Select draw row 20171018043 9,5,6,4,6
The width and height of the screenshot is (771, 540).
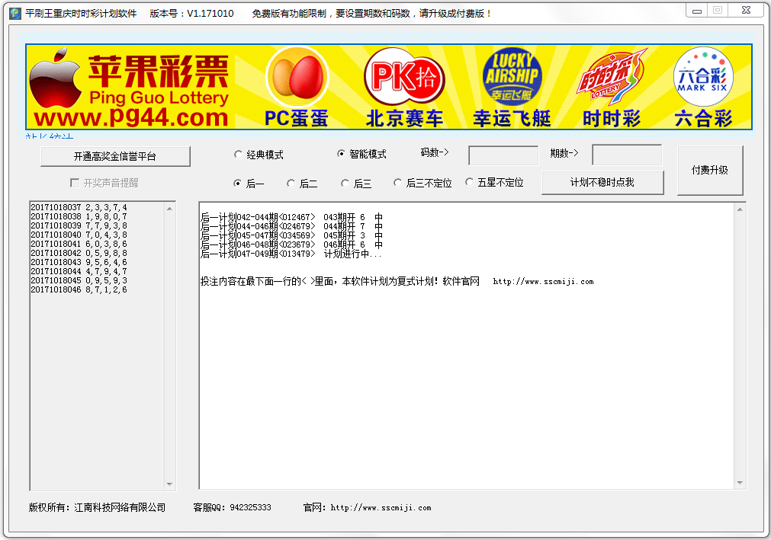(x=79, y=262)
